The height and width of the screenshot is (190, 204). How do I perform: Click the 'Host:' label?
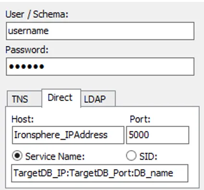[x=23, y=119]
